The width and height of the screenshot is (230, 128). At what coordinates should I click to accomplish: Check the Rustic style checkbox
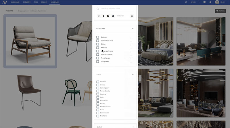pos(98,110)
